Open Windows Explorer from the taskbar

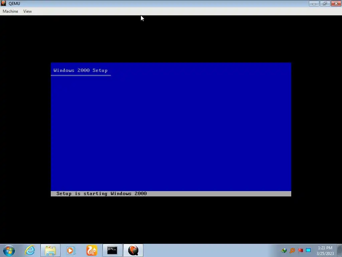[x=50, y=250]
